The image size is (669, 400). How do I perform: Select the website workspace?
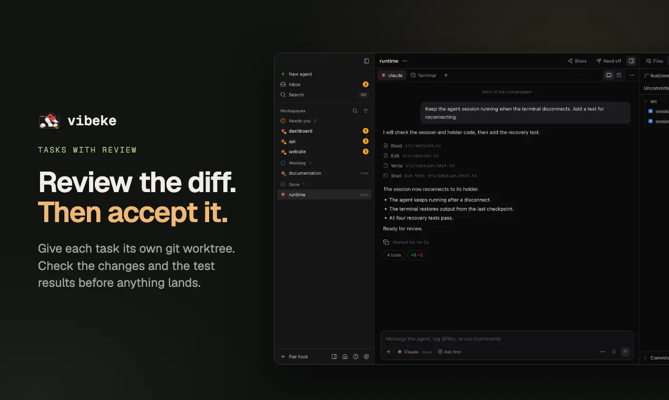coord(324,152)
